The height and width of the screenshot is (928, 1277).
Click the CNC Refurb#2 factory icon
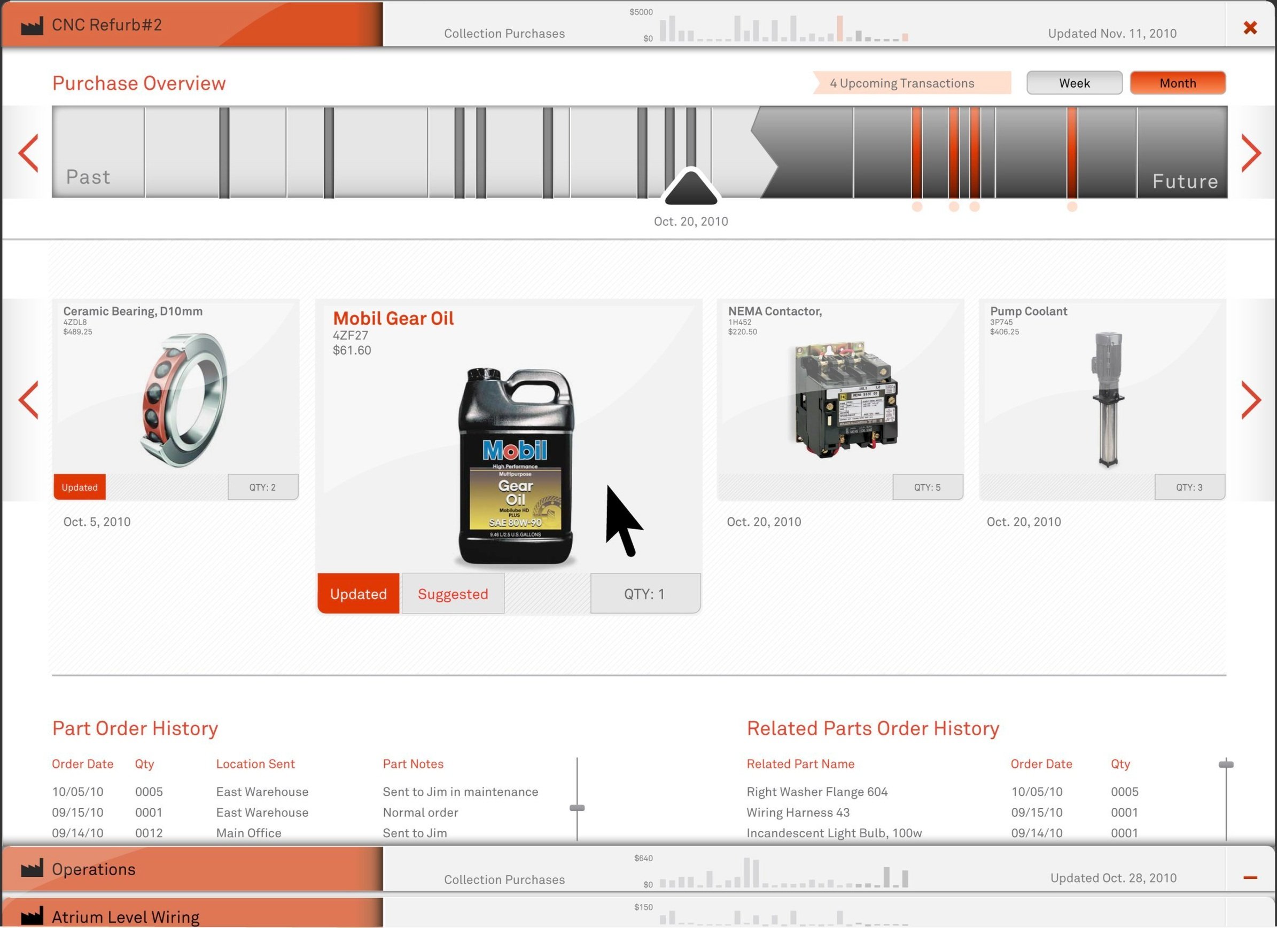[32, 26]
